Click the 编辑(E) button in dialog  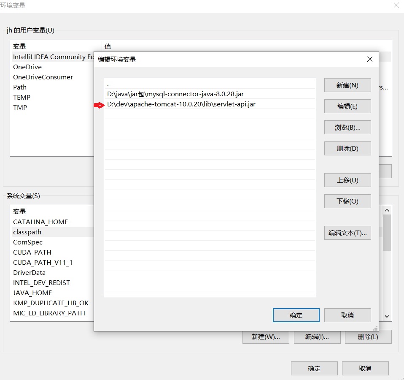coord(347,106)
